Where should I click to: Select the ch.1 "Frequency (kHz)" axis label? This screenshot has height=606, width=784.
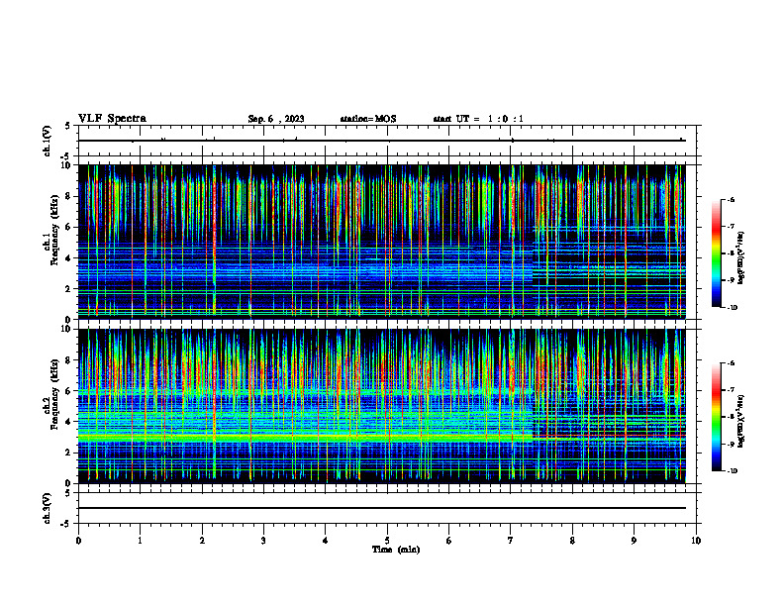(54, 230)
